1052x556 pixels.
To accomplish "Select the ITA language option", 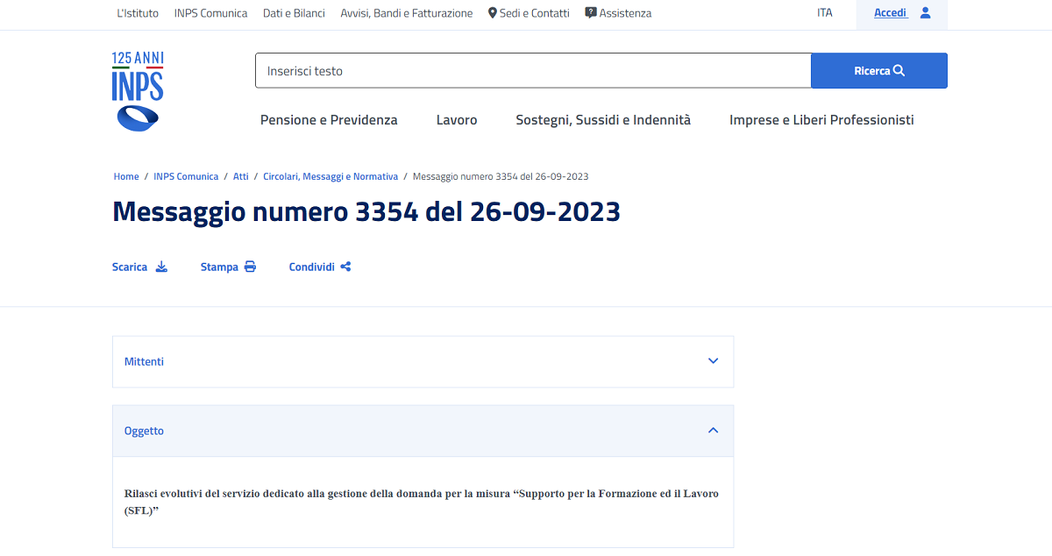I will (x=824, y=12).
